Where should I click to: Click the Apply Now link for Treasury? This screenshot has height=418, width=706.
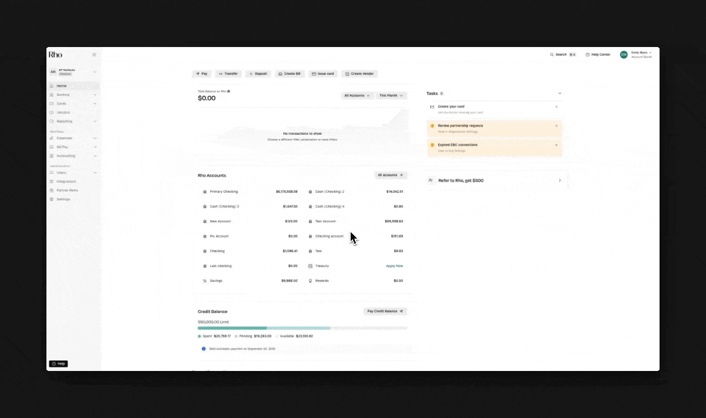coord(394,266)
